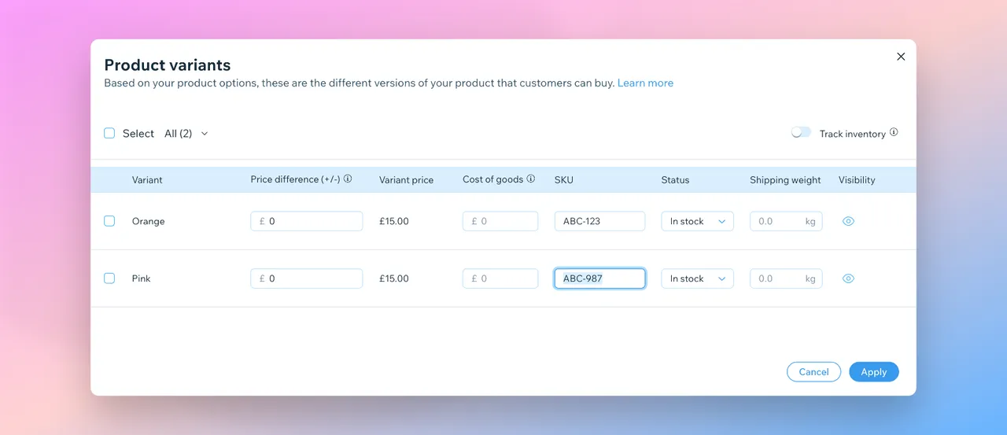Check the Orange variant checkbox

[109, 221]
